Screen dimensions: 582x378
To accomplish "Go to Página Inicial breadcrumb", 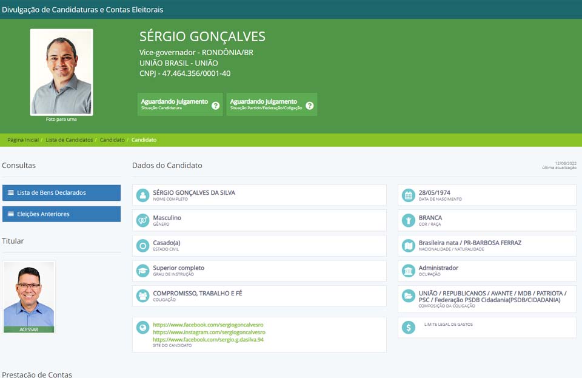I will tap(23, 140).
